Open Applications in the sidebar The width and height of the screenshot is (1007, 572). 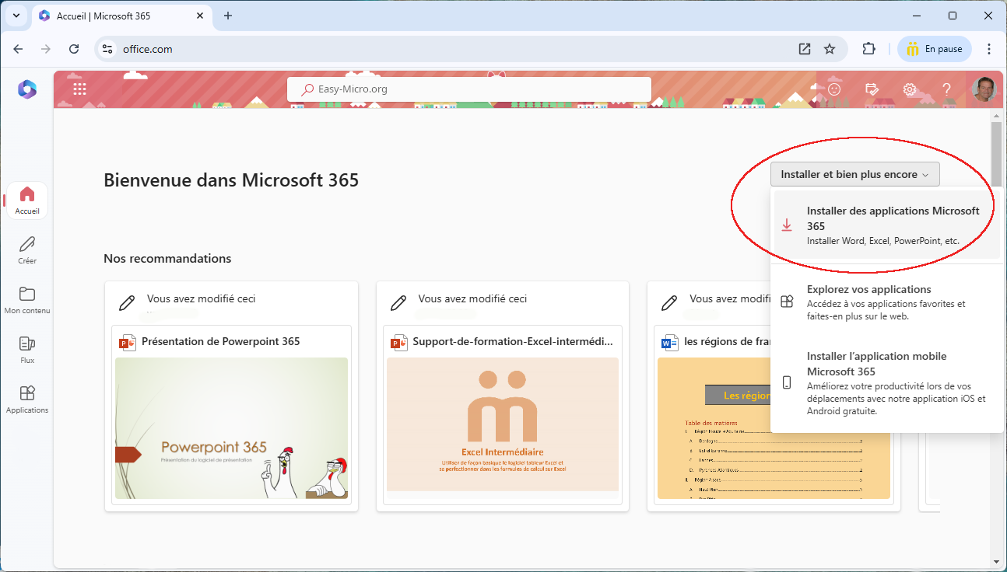27,399
